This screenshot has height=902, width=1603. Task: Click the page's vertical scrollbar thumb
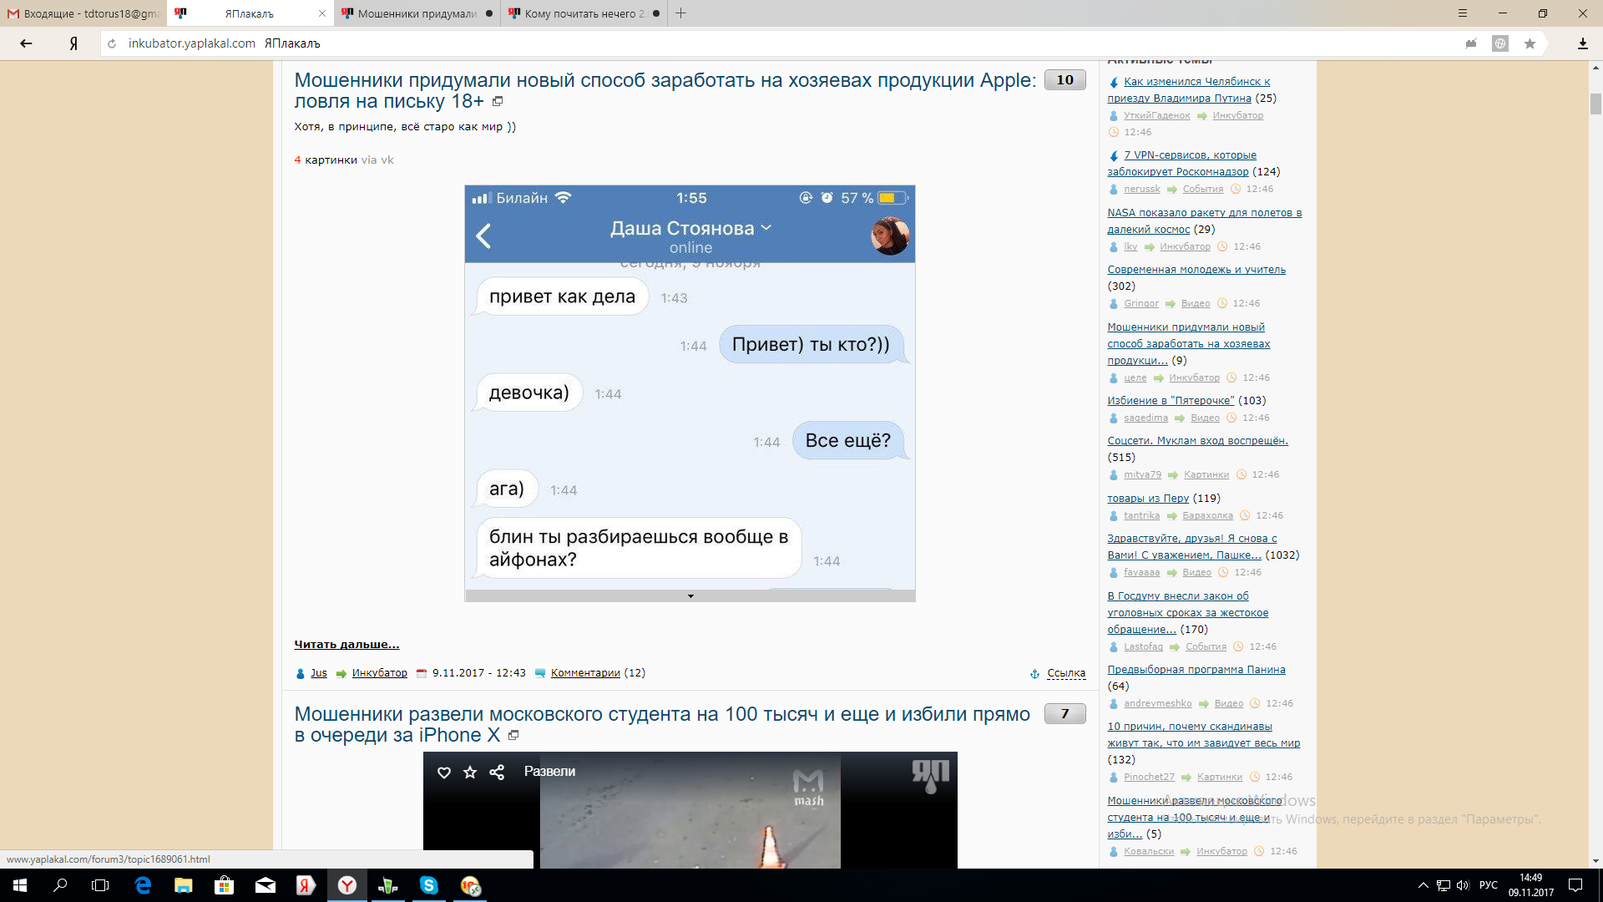point(1595,104)
